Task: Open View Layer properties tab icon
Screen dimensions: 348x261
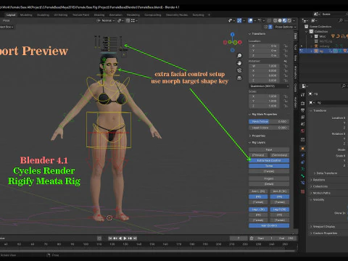Action: coord(302,117)
